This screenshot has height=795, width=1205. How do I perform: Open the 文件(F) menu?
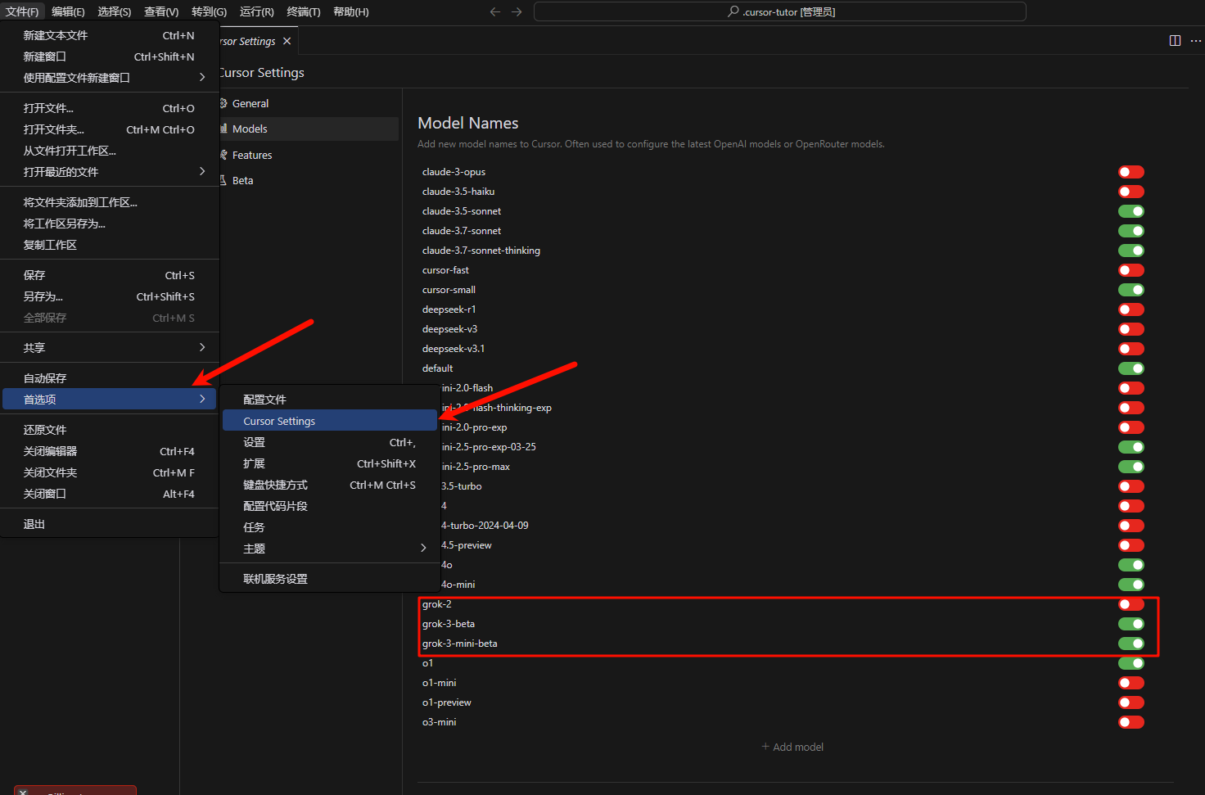click(x=22, y=11)
